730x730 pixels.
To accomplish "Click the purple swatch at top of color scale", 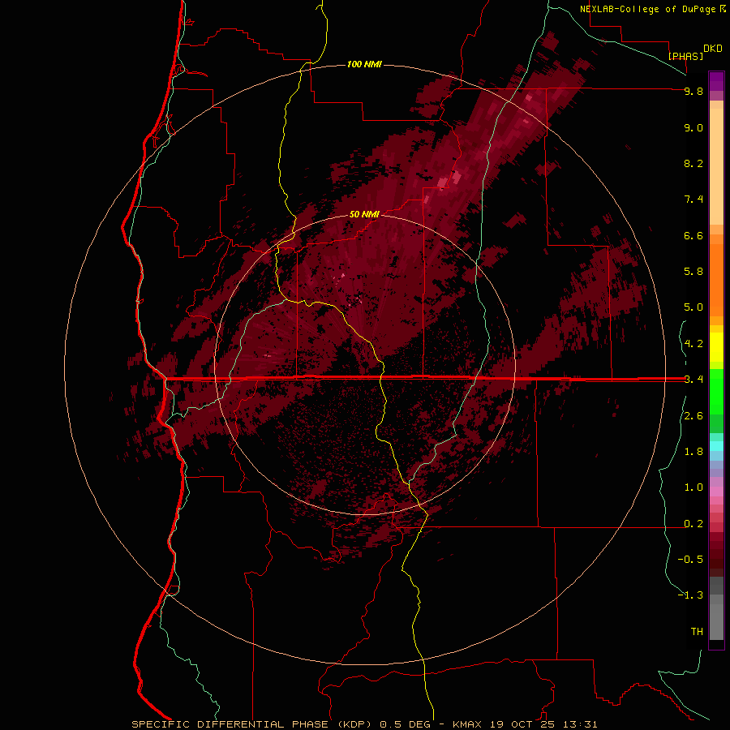I will [x=716, y=81].
